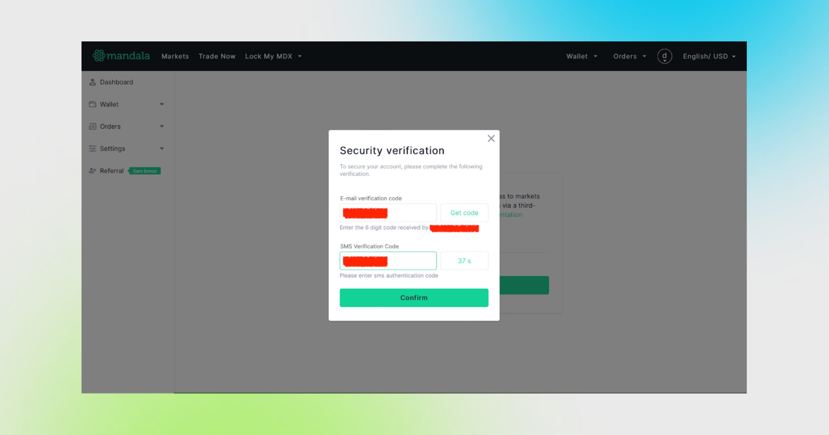Go to the Markets page

[x=175, y=56]
